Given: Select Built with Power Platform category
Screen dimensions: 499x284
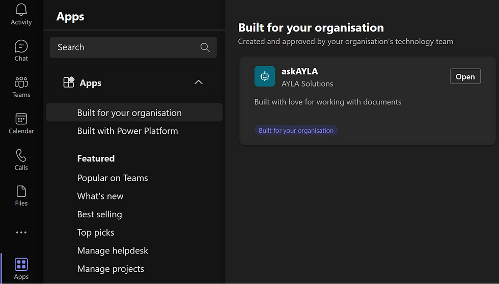Looking at the screenshot, I should coord(127,131).
